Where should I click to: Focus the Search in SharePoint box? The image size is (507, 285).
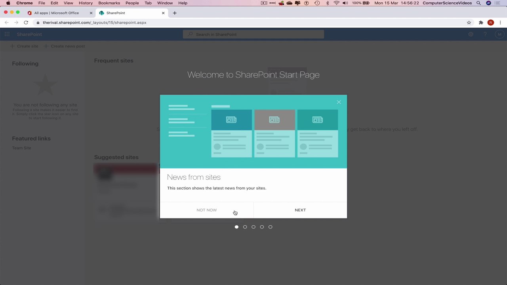point(253,34)
